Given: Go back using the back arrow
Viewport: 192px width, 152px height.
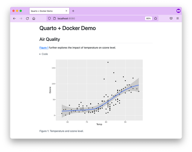Looking at the screenshot, I should (14, 19).
